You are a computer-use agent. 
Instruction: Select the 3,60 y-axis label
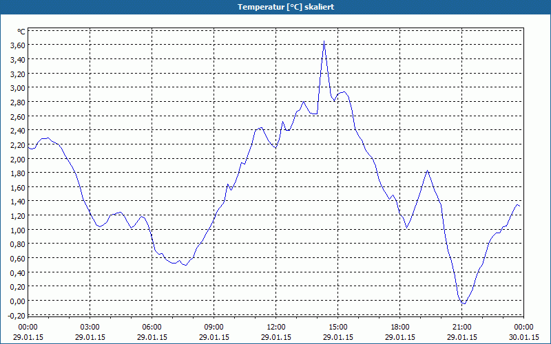(x=18, y=45)
